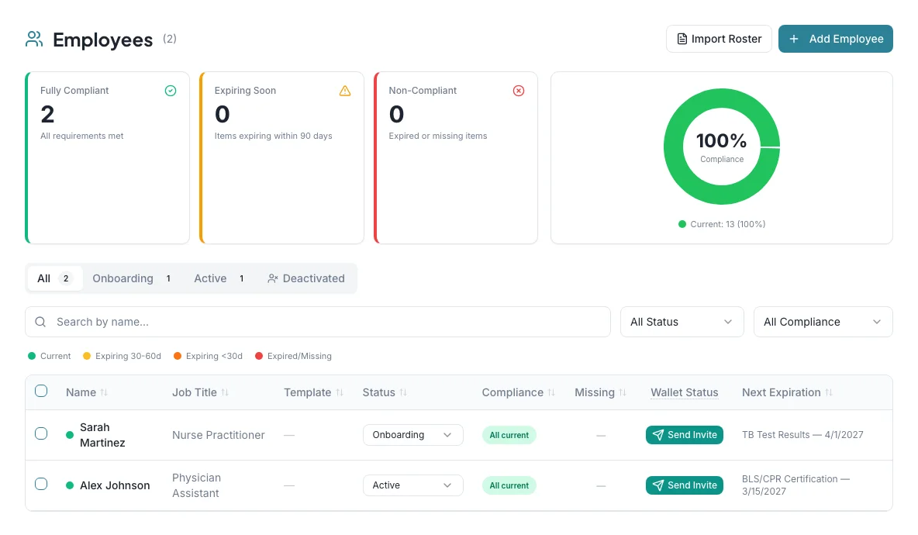Click the warning triangle icon on Expiring Soon card
The width and height of the screenshot is (918, 535).
coord(345,91)
